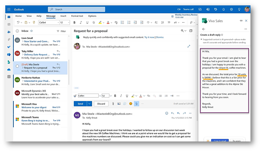This screenshot has height=152, width=261.
Task: Open the Calendar from the left sidebar
Action: pyautogui.click(x=9, y=24)
